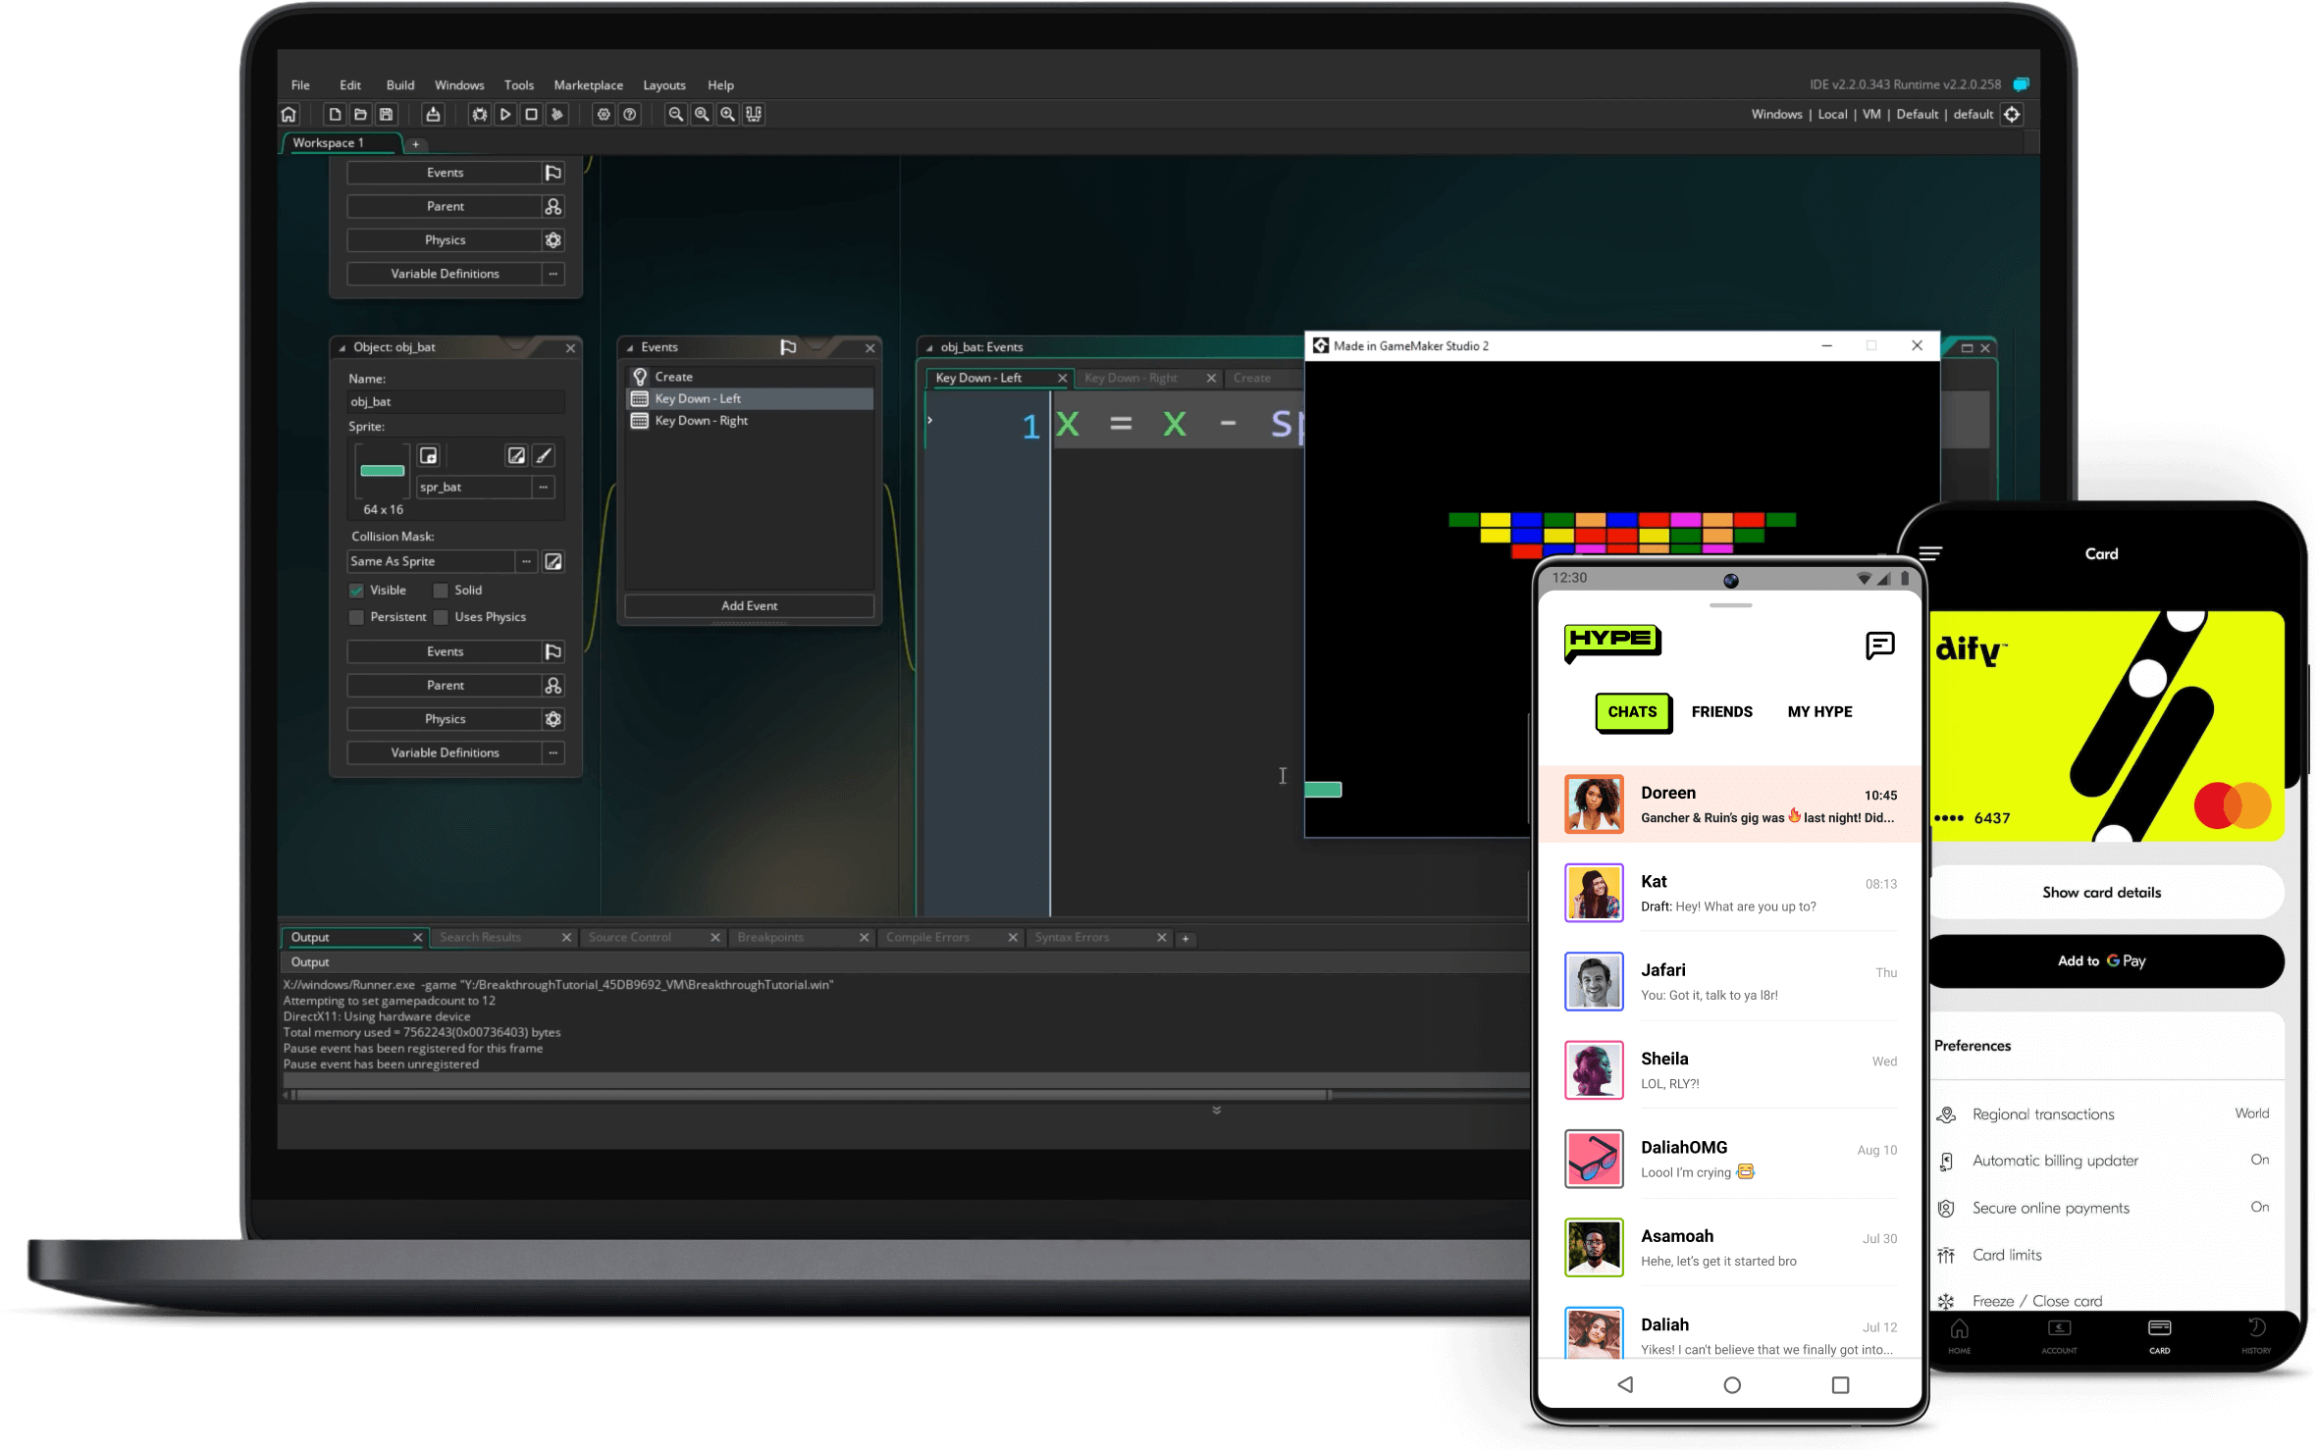Select the Key Down - Left event in Events list

(x=699, y=398)
